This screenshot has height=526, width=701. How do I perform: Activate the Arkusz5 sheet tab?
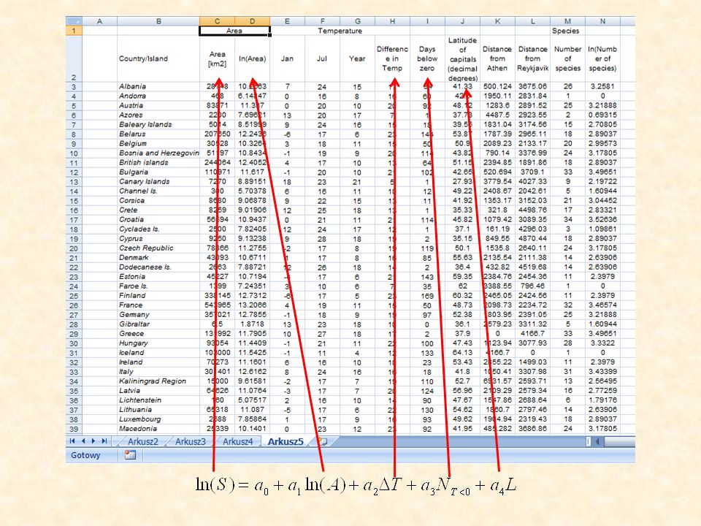click(286, 441)
